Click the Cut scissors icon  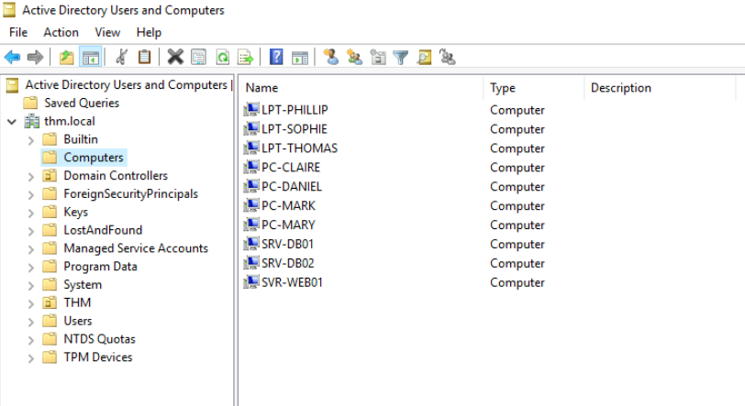click(x=122, y=58)
